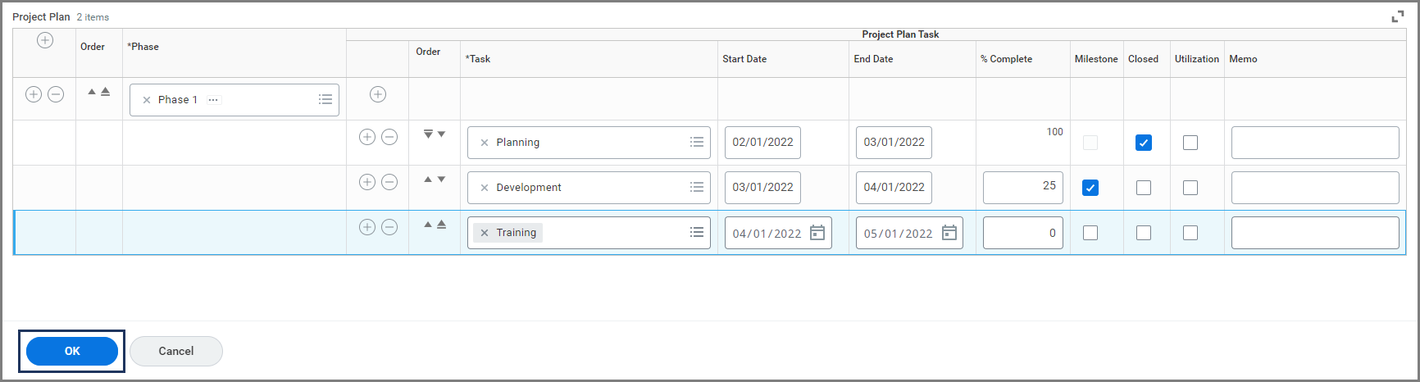
Task: Open the Phase 1 prompt list menu
Action: (325, 99)
